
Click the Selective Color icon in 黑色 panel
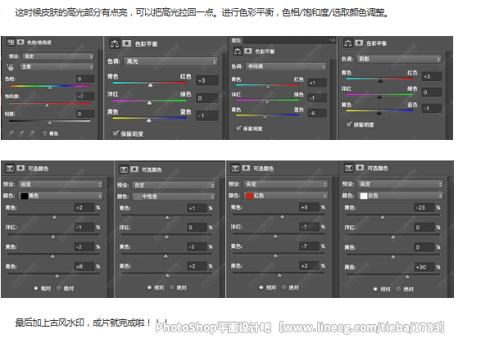click(10, 168)
